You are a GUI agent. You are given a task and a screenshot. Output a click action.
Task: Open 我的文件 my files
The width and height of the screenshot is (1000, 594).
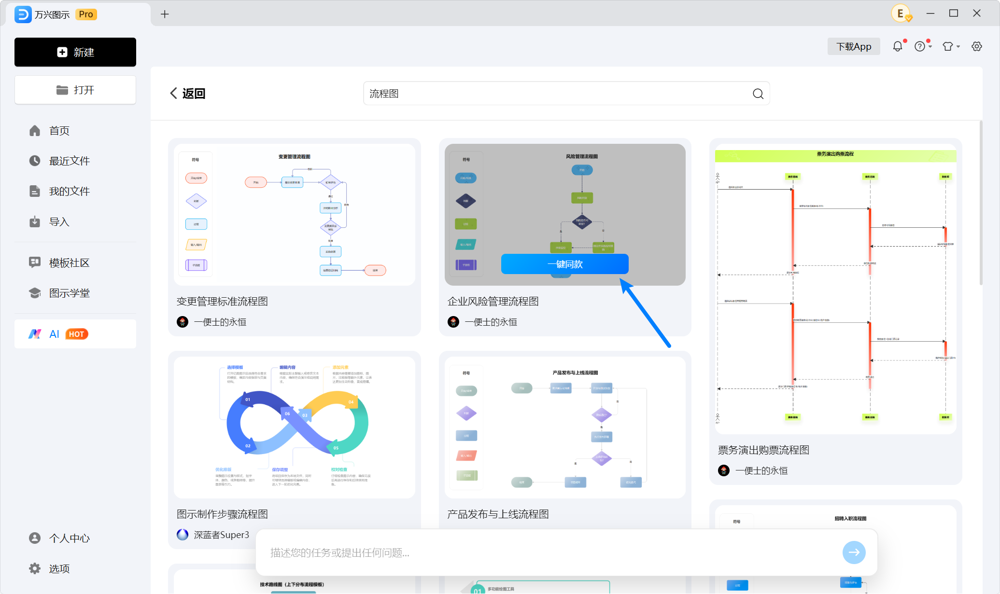tap(75, 191)
